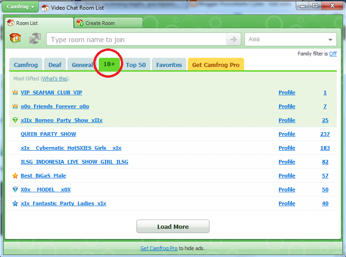Click the 'Type room name to join' field
The image size is (346, 257).
tap(137, 39)
